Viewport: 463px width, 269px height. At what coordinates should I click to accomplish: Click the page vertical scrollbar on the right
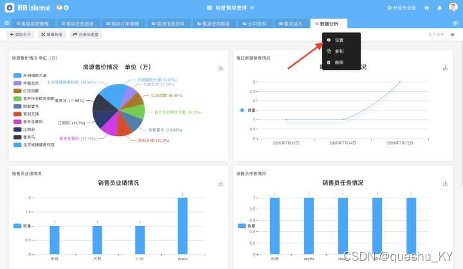461,113
